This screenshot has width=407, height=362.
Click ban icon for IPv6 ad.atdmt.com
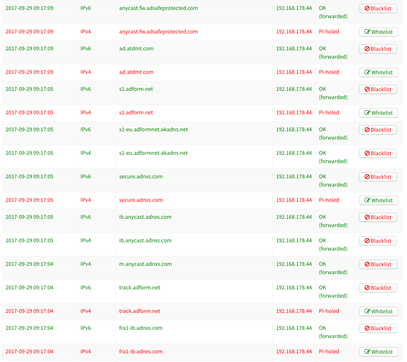[367, 49]
